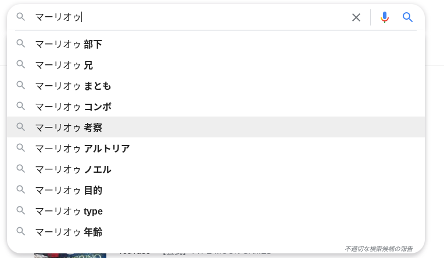Clear the search text with X icon

(356, 17)
